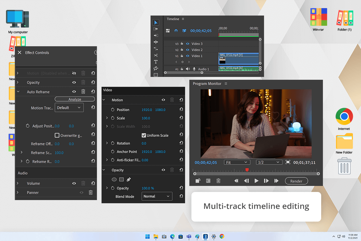The image size is (361, 241).
Task: Open the Program Monitor panel menu
Action: 226,83
